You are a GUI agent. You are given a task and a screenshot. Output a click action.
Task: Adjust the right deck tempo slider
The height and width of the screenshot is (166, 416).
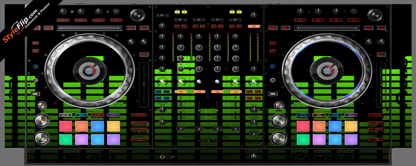[381, 85]
